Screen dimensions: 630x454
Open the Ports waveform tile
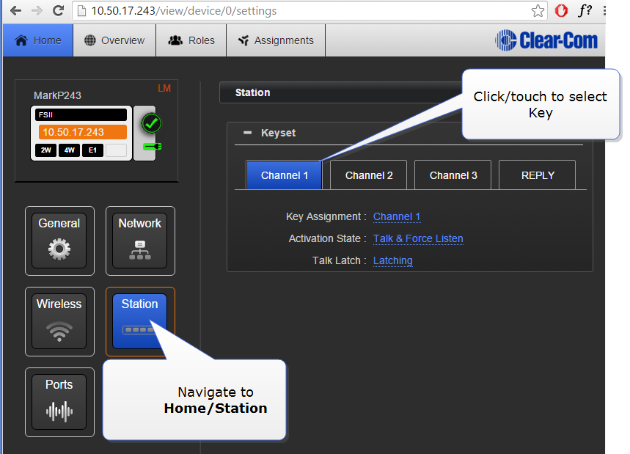click(59, 400)
